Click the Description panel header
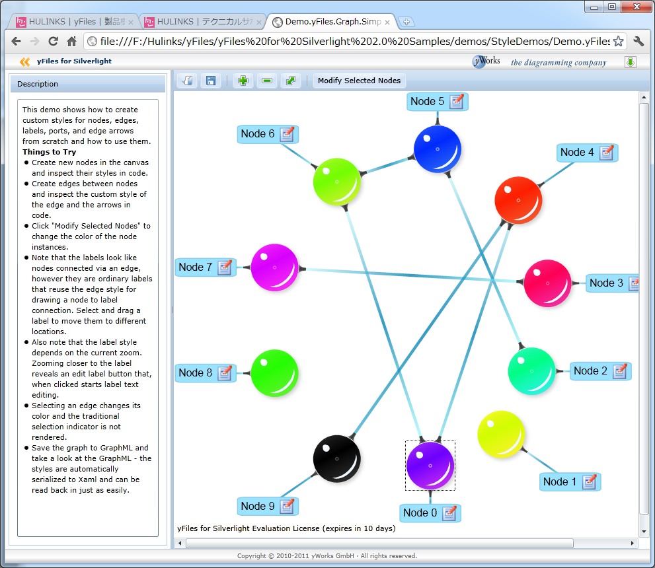 click(88, 84)
